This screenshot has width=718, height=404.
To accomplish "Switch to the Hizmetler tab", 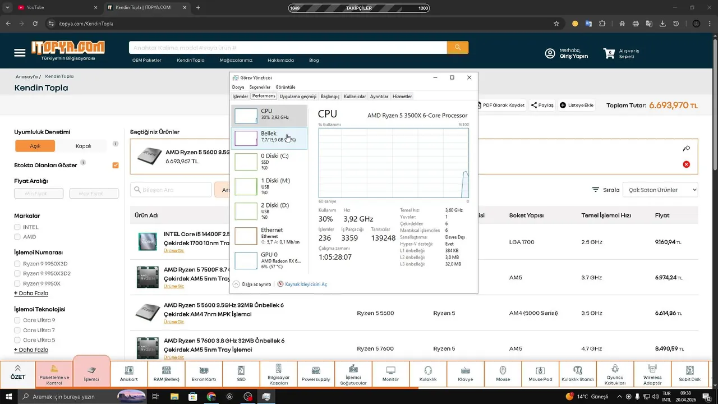I will click(x=402, y=97).
